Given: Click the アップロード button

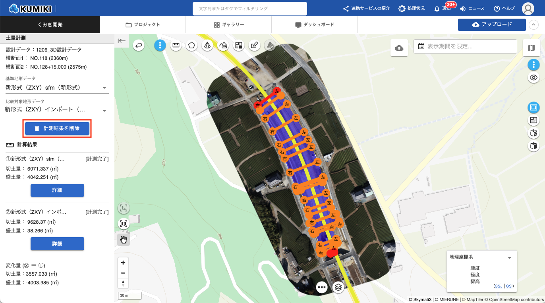Looking at the screenshot, I should [x=492, y=25].
